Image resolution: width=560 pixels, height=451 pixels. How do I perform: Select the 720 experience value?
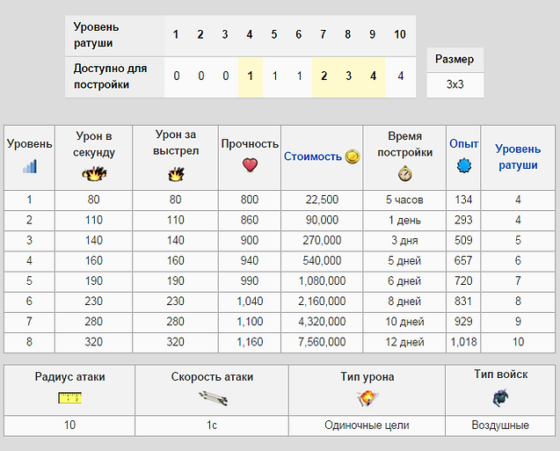tap(463, 281)
